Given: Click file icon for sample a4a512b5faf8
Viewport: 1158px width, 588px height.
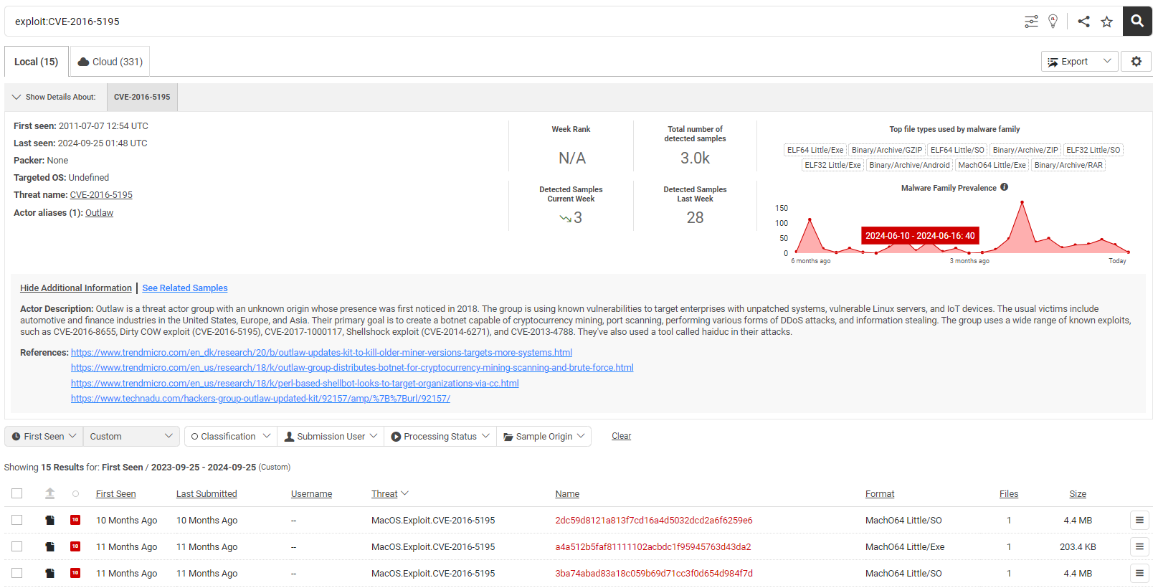Looking at the screenshot, I should click(49, 547).
